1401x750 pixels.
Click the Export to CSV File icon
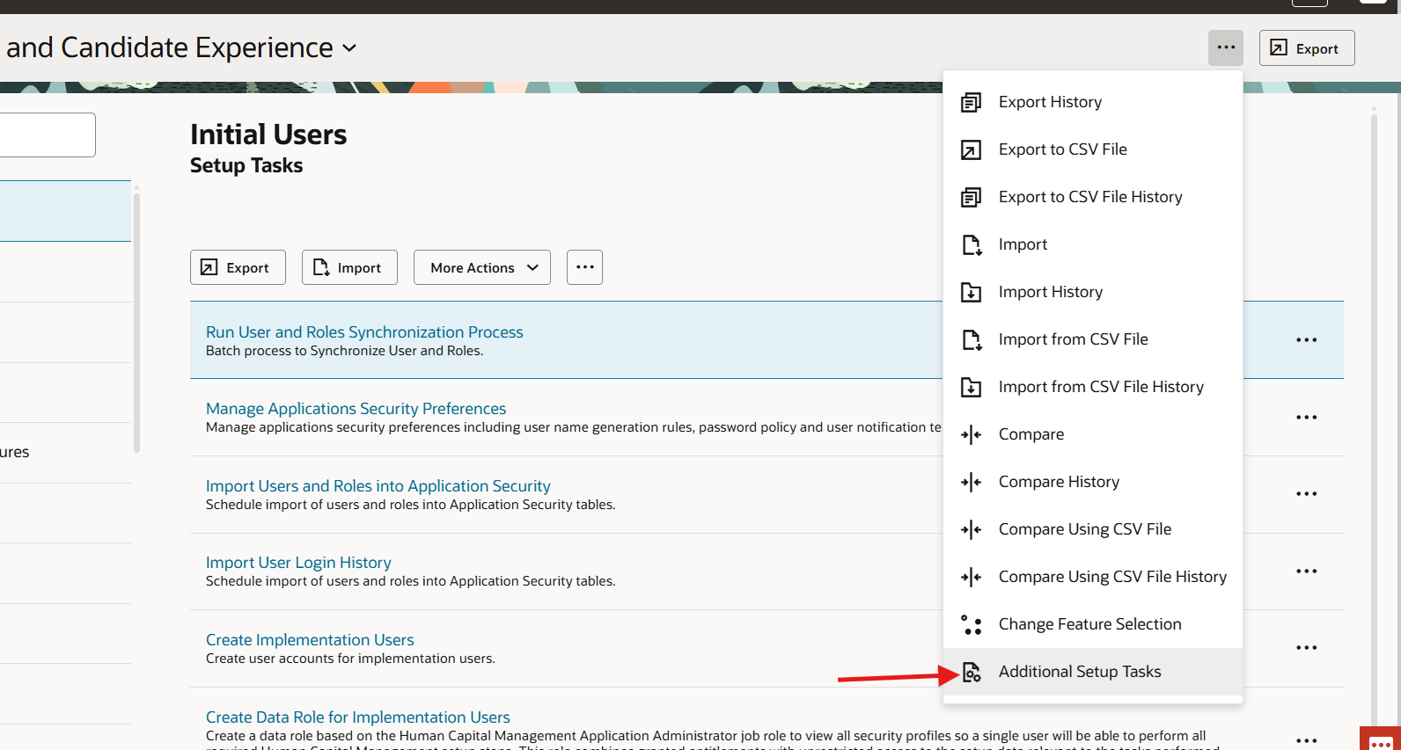(x=971, y=150)
